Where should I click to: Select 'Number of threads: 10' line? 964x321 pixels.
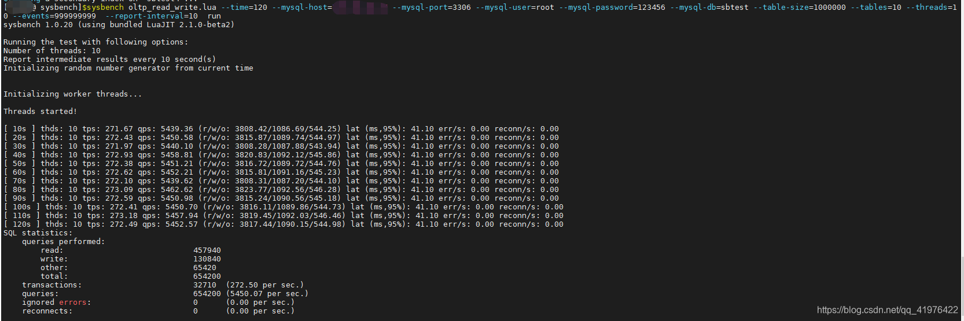(x=52, y=51)
